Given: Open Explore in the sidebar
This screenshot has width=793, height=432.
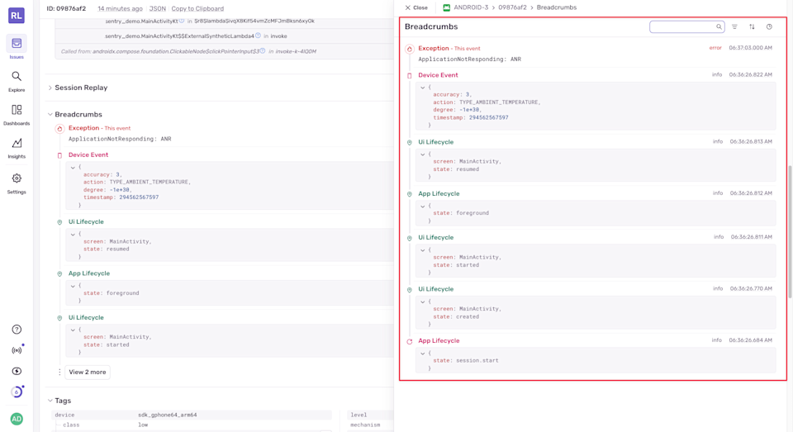Looking at the screenshot, I should (x=17, y=81).
